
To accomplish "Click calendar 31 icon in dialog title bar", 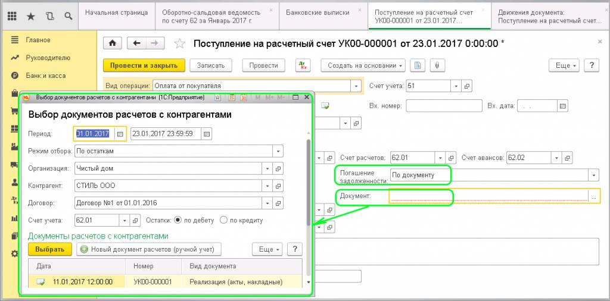I will pos(244,98).
